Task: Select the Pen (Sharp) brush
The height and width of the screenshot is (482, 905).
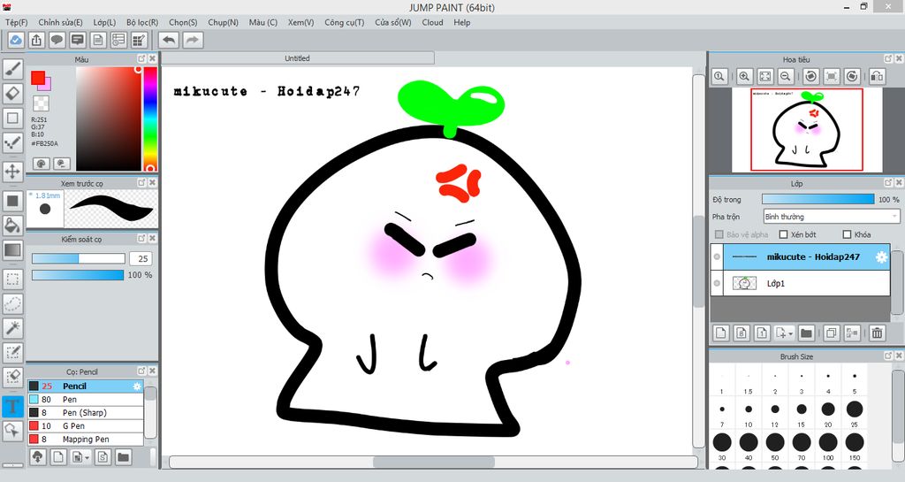Action: point(86,413)
